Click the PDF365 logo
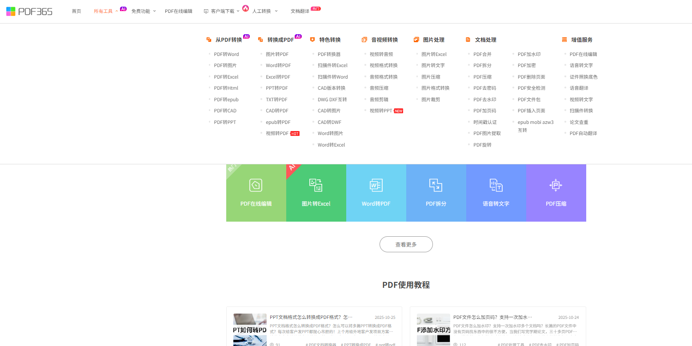This screenshot has height=346, width=692. tap(29, 11)
